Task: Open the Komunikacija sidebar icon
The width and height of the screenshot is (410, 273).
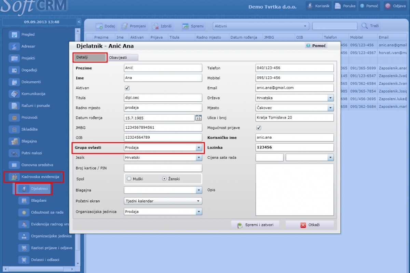Action: (14, 94)
